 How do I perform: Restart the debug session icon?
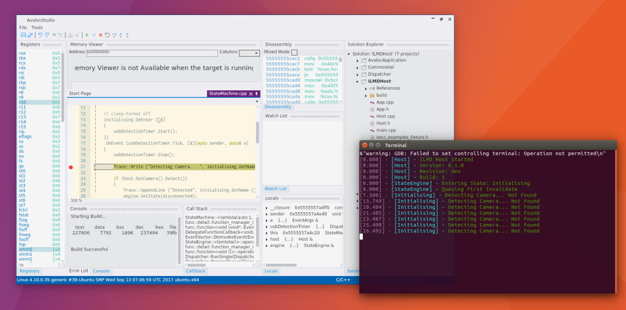[107, 35]
